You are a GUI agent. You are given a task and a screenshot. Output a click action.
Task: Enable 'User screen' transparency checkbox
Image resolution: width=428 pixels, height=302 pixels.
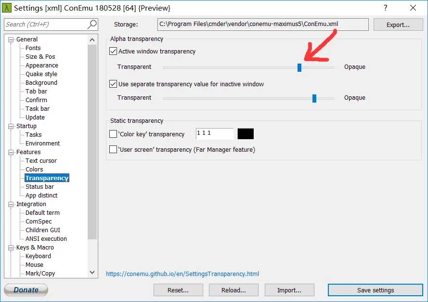tap(113, 149)
